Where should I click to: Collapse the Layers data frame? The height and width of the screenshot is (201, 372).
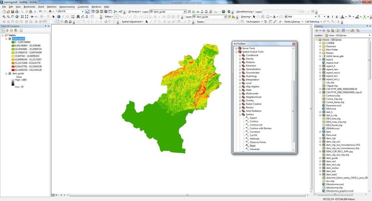coord(3,35)
